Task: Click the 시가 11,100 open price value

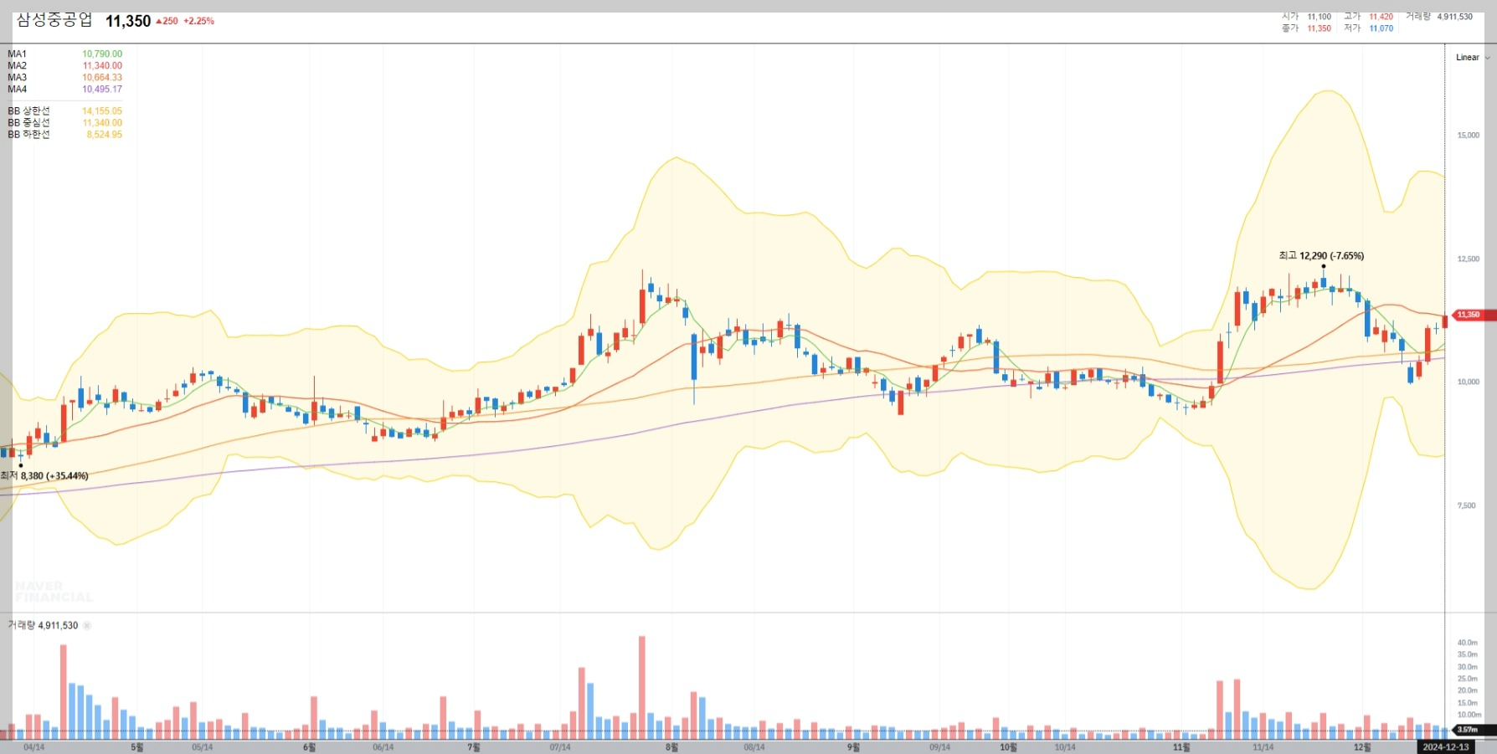Action: [1319, 17]
